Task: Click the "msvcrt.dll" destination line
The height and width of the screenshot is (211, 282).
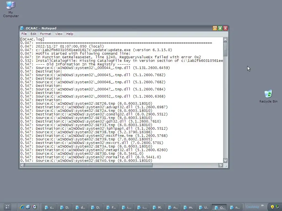Action: [92, 143]
